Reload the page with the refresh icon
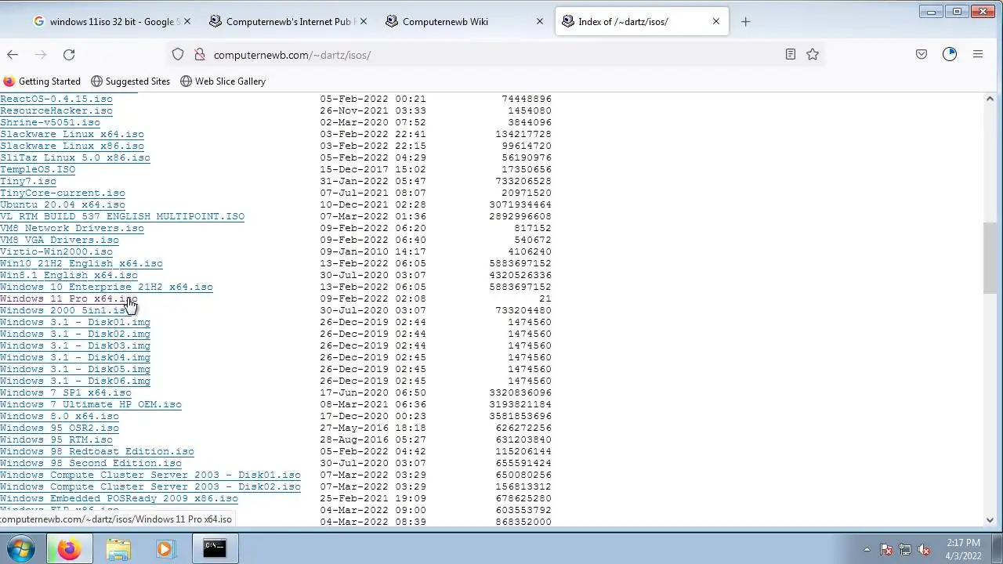 pyautogui.click(x=69, y=54)
